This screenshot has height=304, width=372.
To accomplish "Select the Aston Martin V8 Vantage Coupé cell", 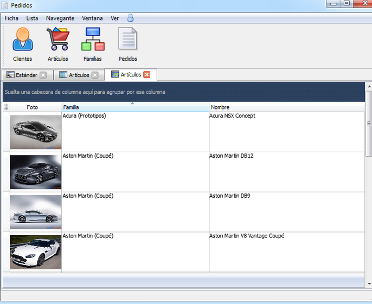I will (287, 252).
